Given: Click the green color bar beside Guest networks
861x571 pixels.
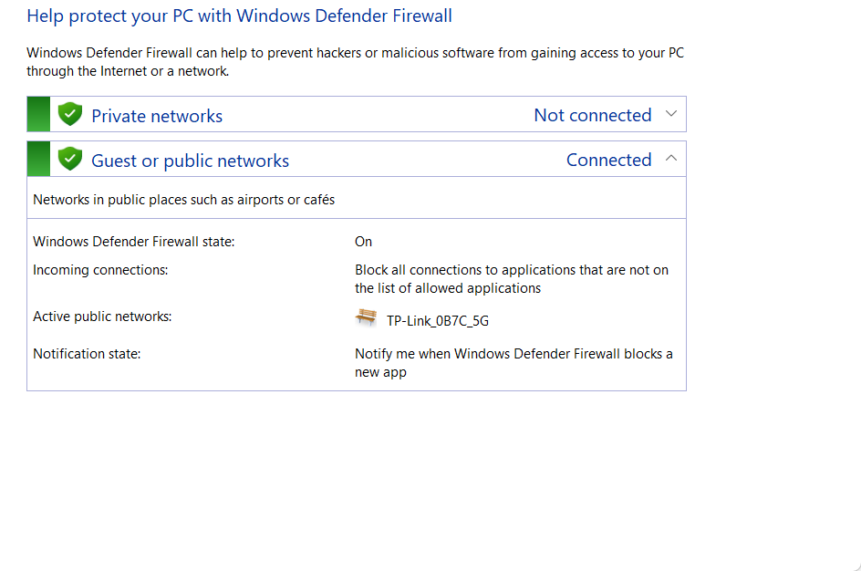Looking at the screenshot, I should pyautogui.click(x=37, y=158).
